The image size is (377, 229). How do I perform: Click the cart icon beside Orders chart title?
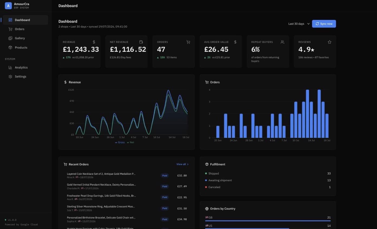pos(207,82)
